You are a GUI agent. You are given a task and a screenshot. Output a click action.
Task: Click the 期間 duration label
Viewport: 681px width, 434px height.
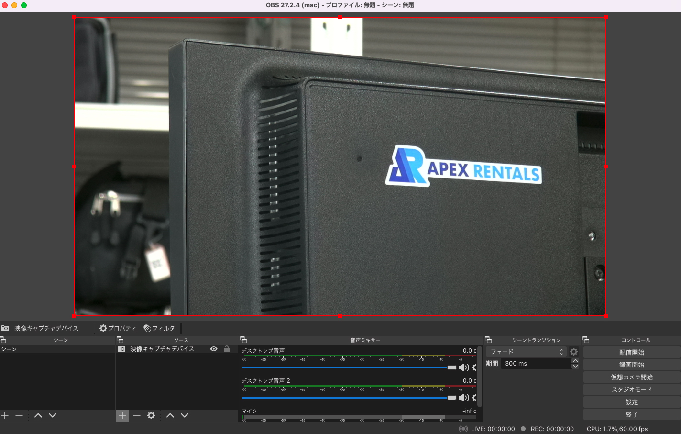(x=492, y=364)
